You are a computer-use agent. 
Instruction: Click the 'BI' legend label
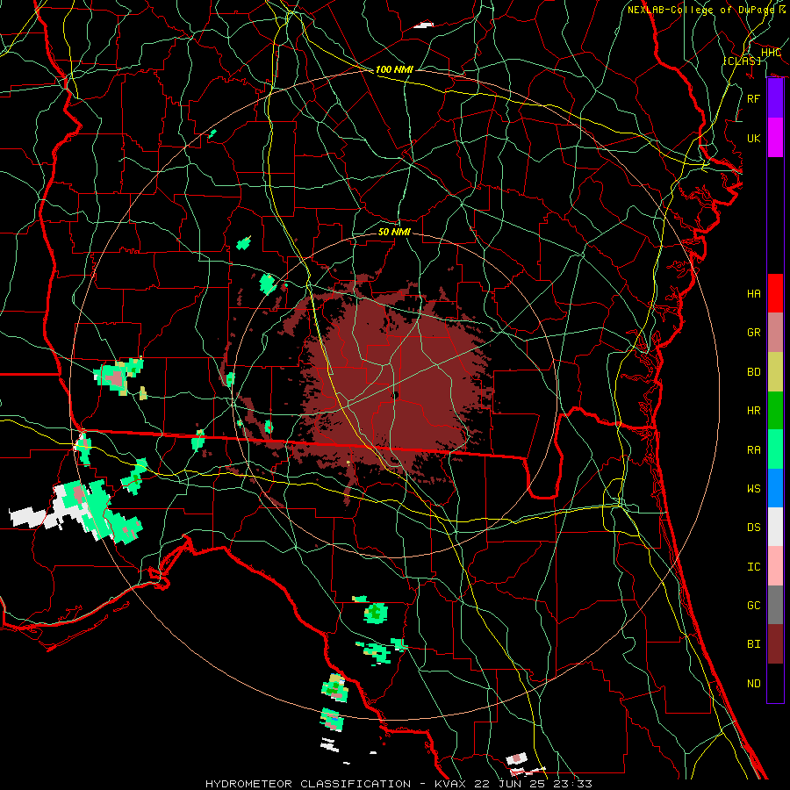(x=754, y=644)
